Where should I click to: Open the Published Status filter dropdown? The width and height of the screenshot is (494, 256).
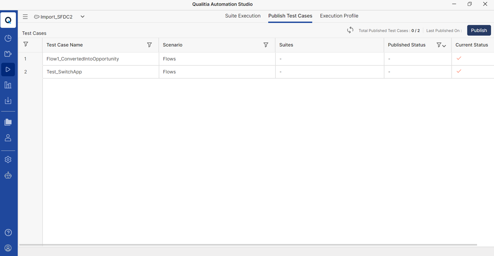pos(441,45)
